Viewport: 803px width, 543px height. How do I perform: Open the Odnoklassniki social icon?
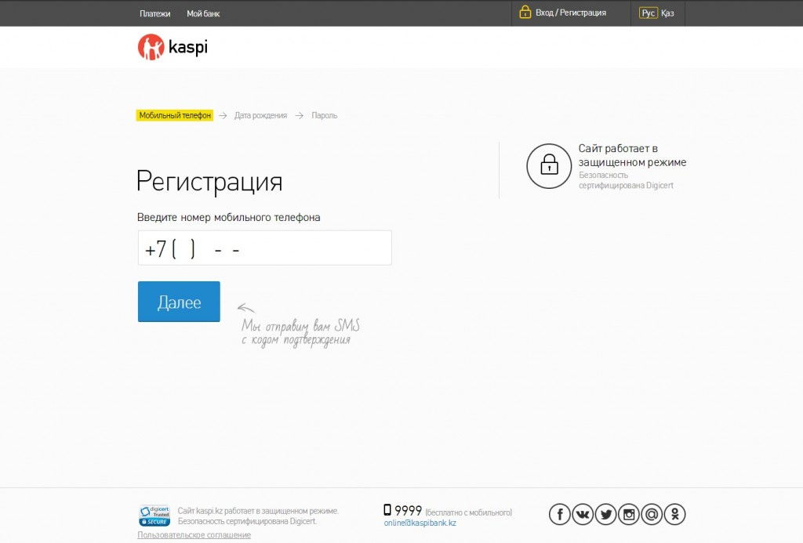(674, 514)
